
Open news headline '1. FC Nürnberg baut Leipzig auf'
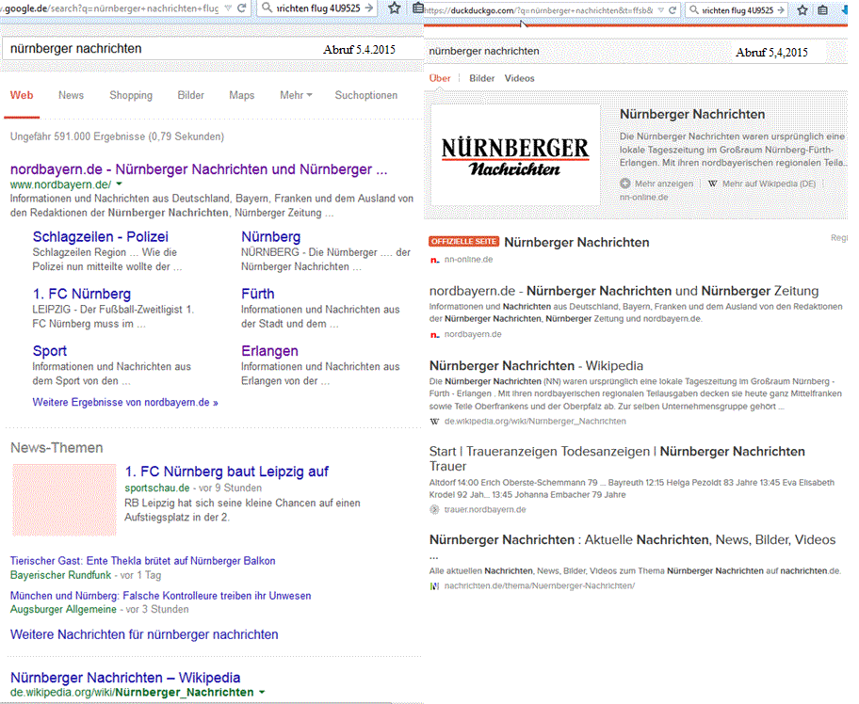click(226, 472)
